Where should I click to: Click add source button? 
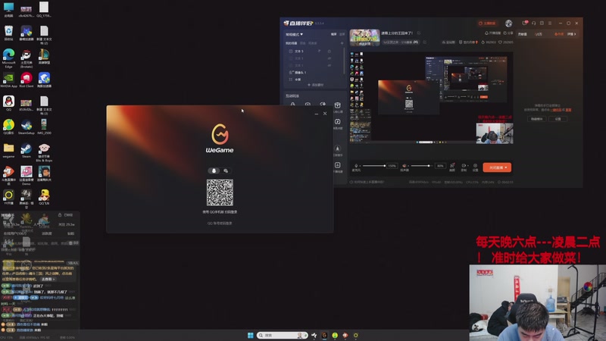click(x=315, y=85)
